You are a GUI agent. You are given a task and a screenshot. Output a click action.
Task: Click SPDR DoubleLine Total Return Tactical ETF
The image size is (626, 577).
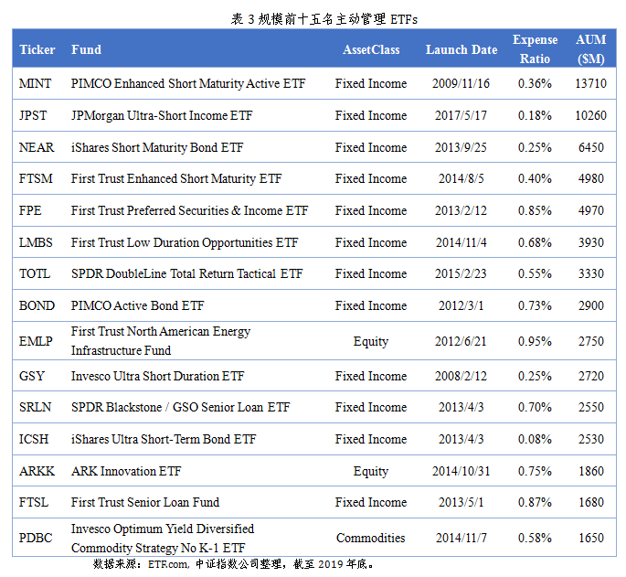[x=186, y=273]
